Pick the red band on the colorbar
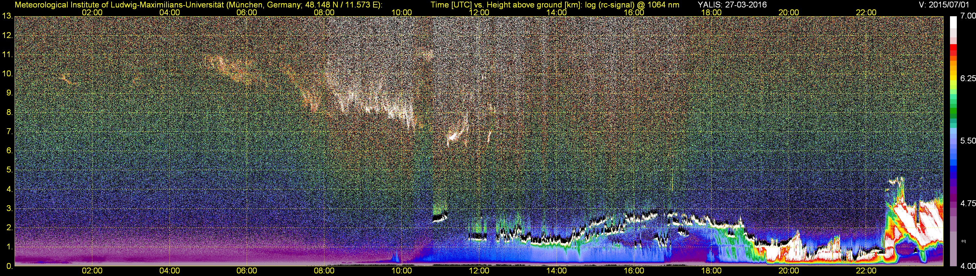The height and width of the screenshot is (276, 976). point(954,51)
